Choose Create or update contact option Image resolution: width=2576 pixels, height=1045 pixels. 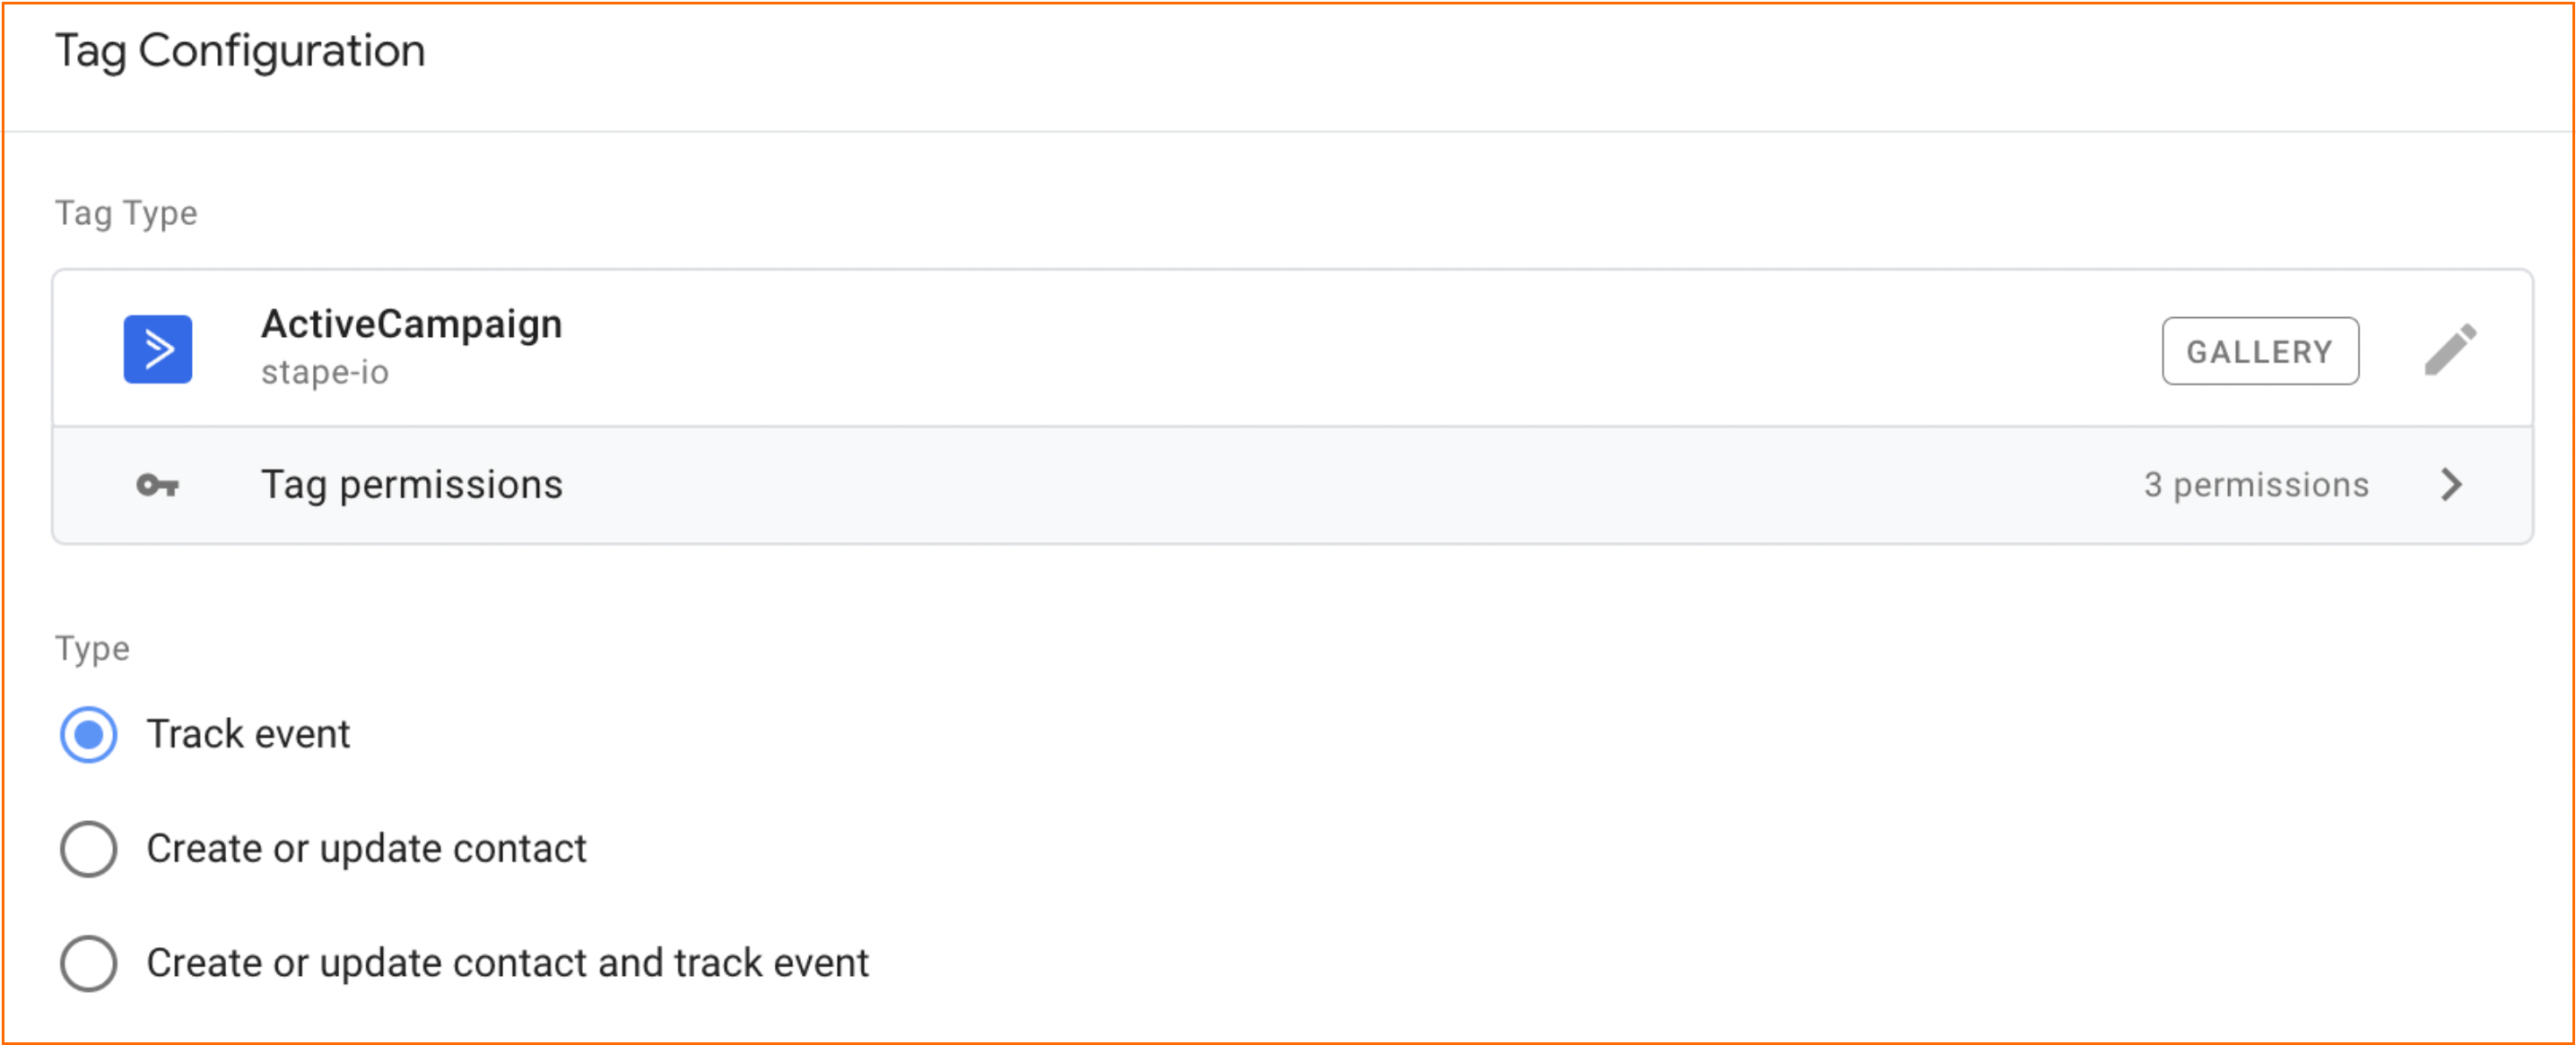[x=89, y=850]
